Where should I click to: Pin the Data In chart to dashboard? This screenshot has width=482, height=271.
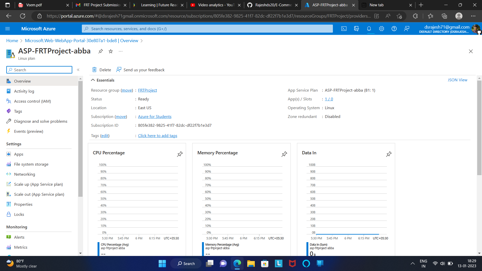389,154
